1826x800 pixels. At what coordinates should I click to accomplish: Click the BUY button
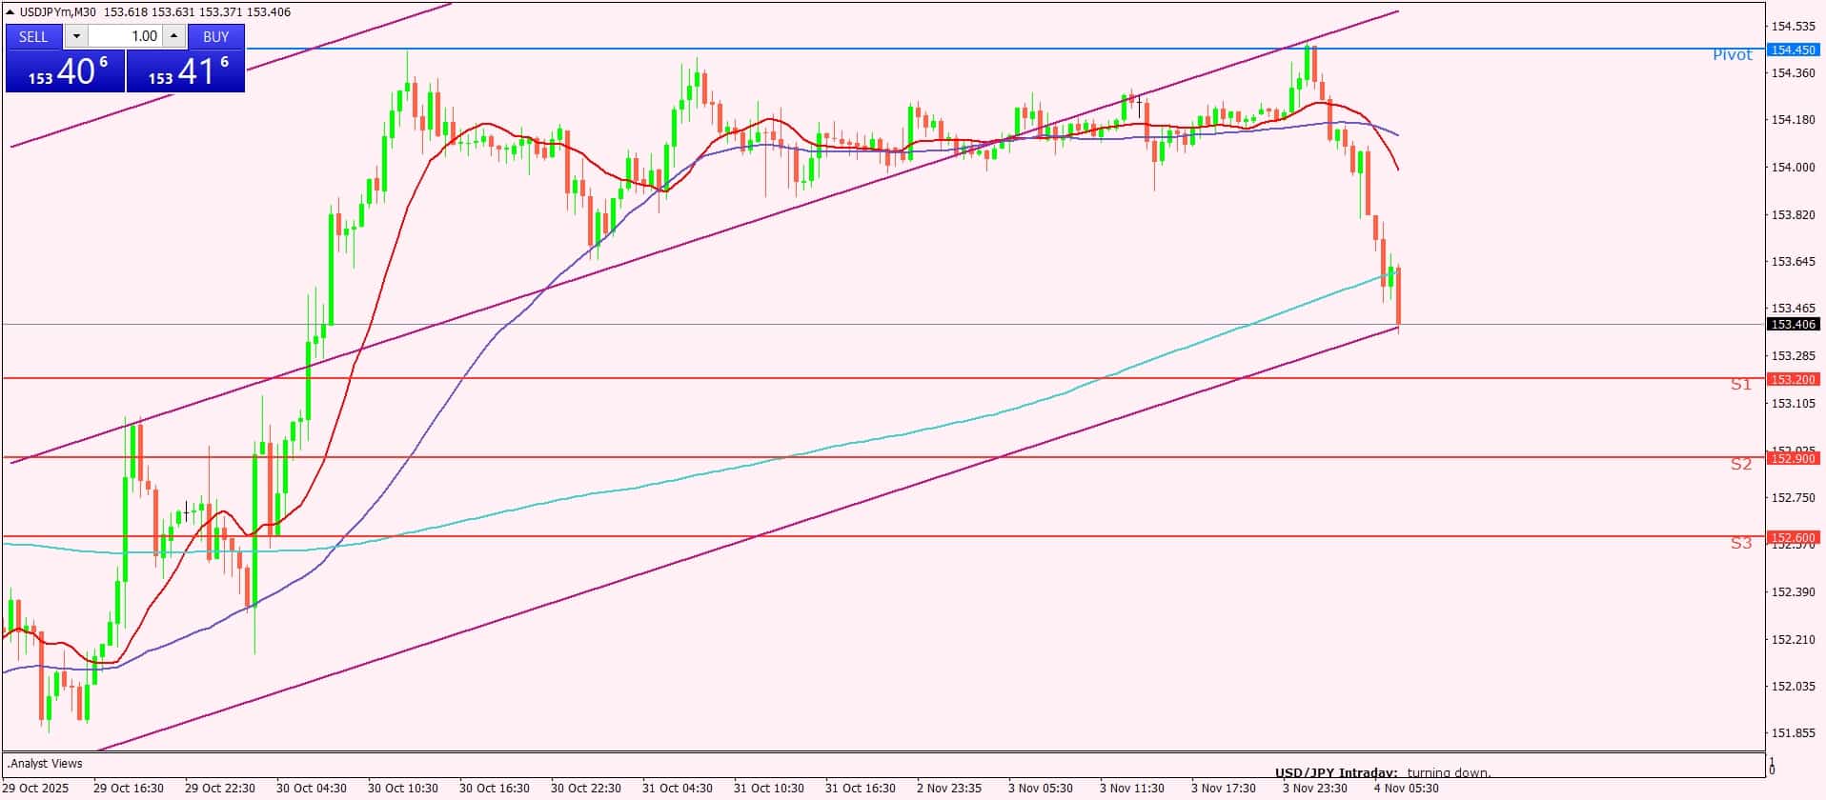pos(215,36)
